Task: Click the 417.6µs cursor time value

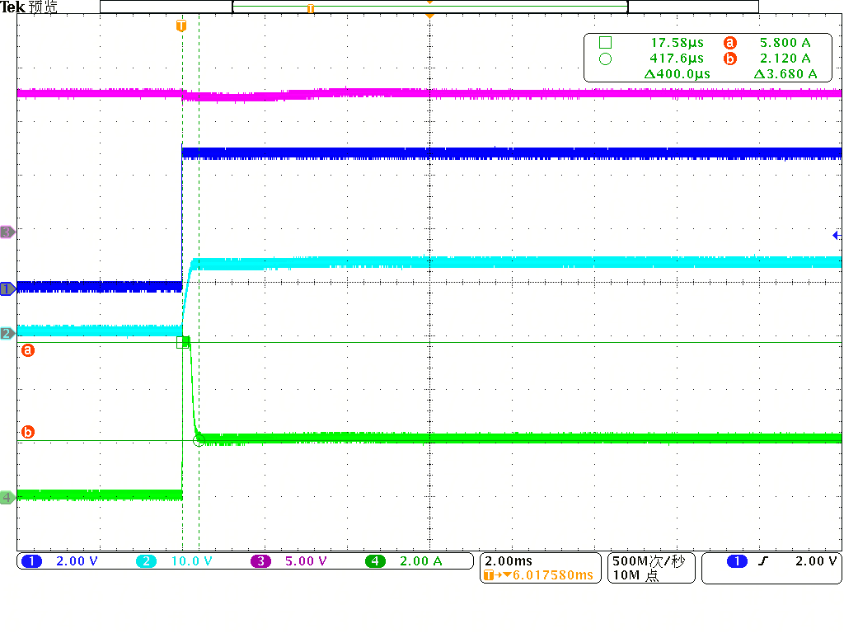Action: 677,59
